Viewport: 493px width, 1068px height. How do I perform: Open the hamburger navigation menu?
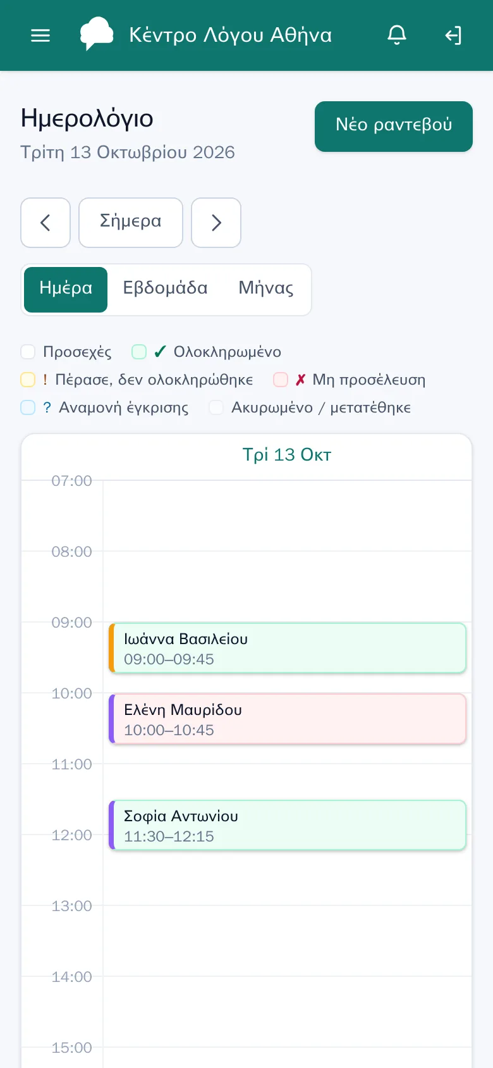click(x=40, y=35)
